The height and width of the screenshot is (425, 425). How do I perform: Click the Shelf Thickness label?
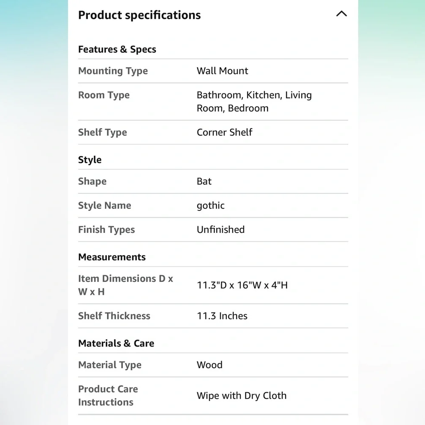pos(114,316)
